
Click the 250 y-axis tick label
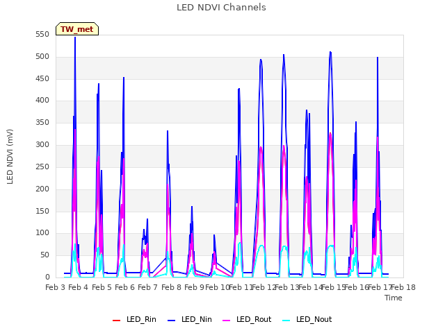tap(42, 166)
